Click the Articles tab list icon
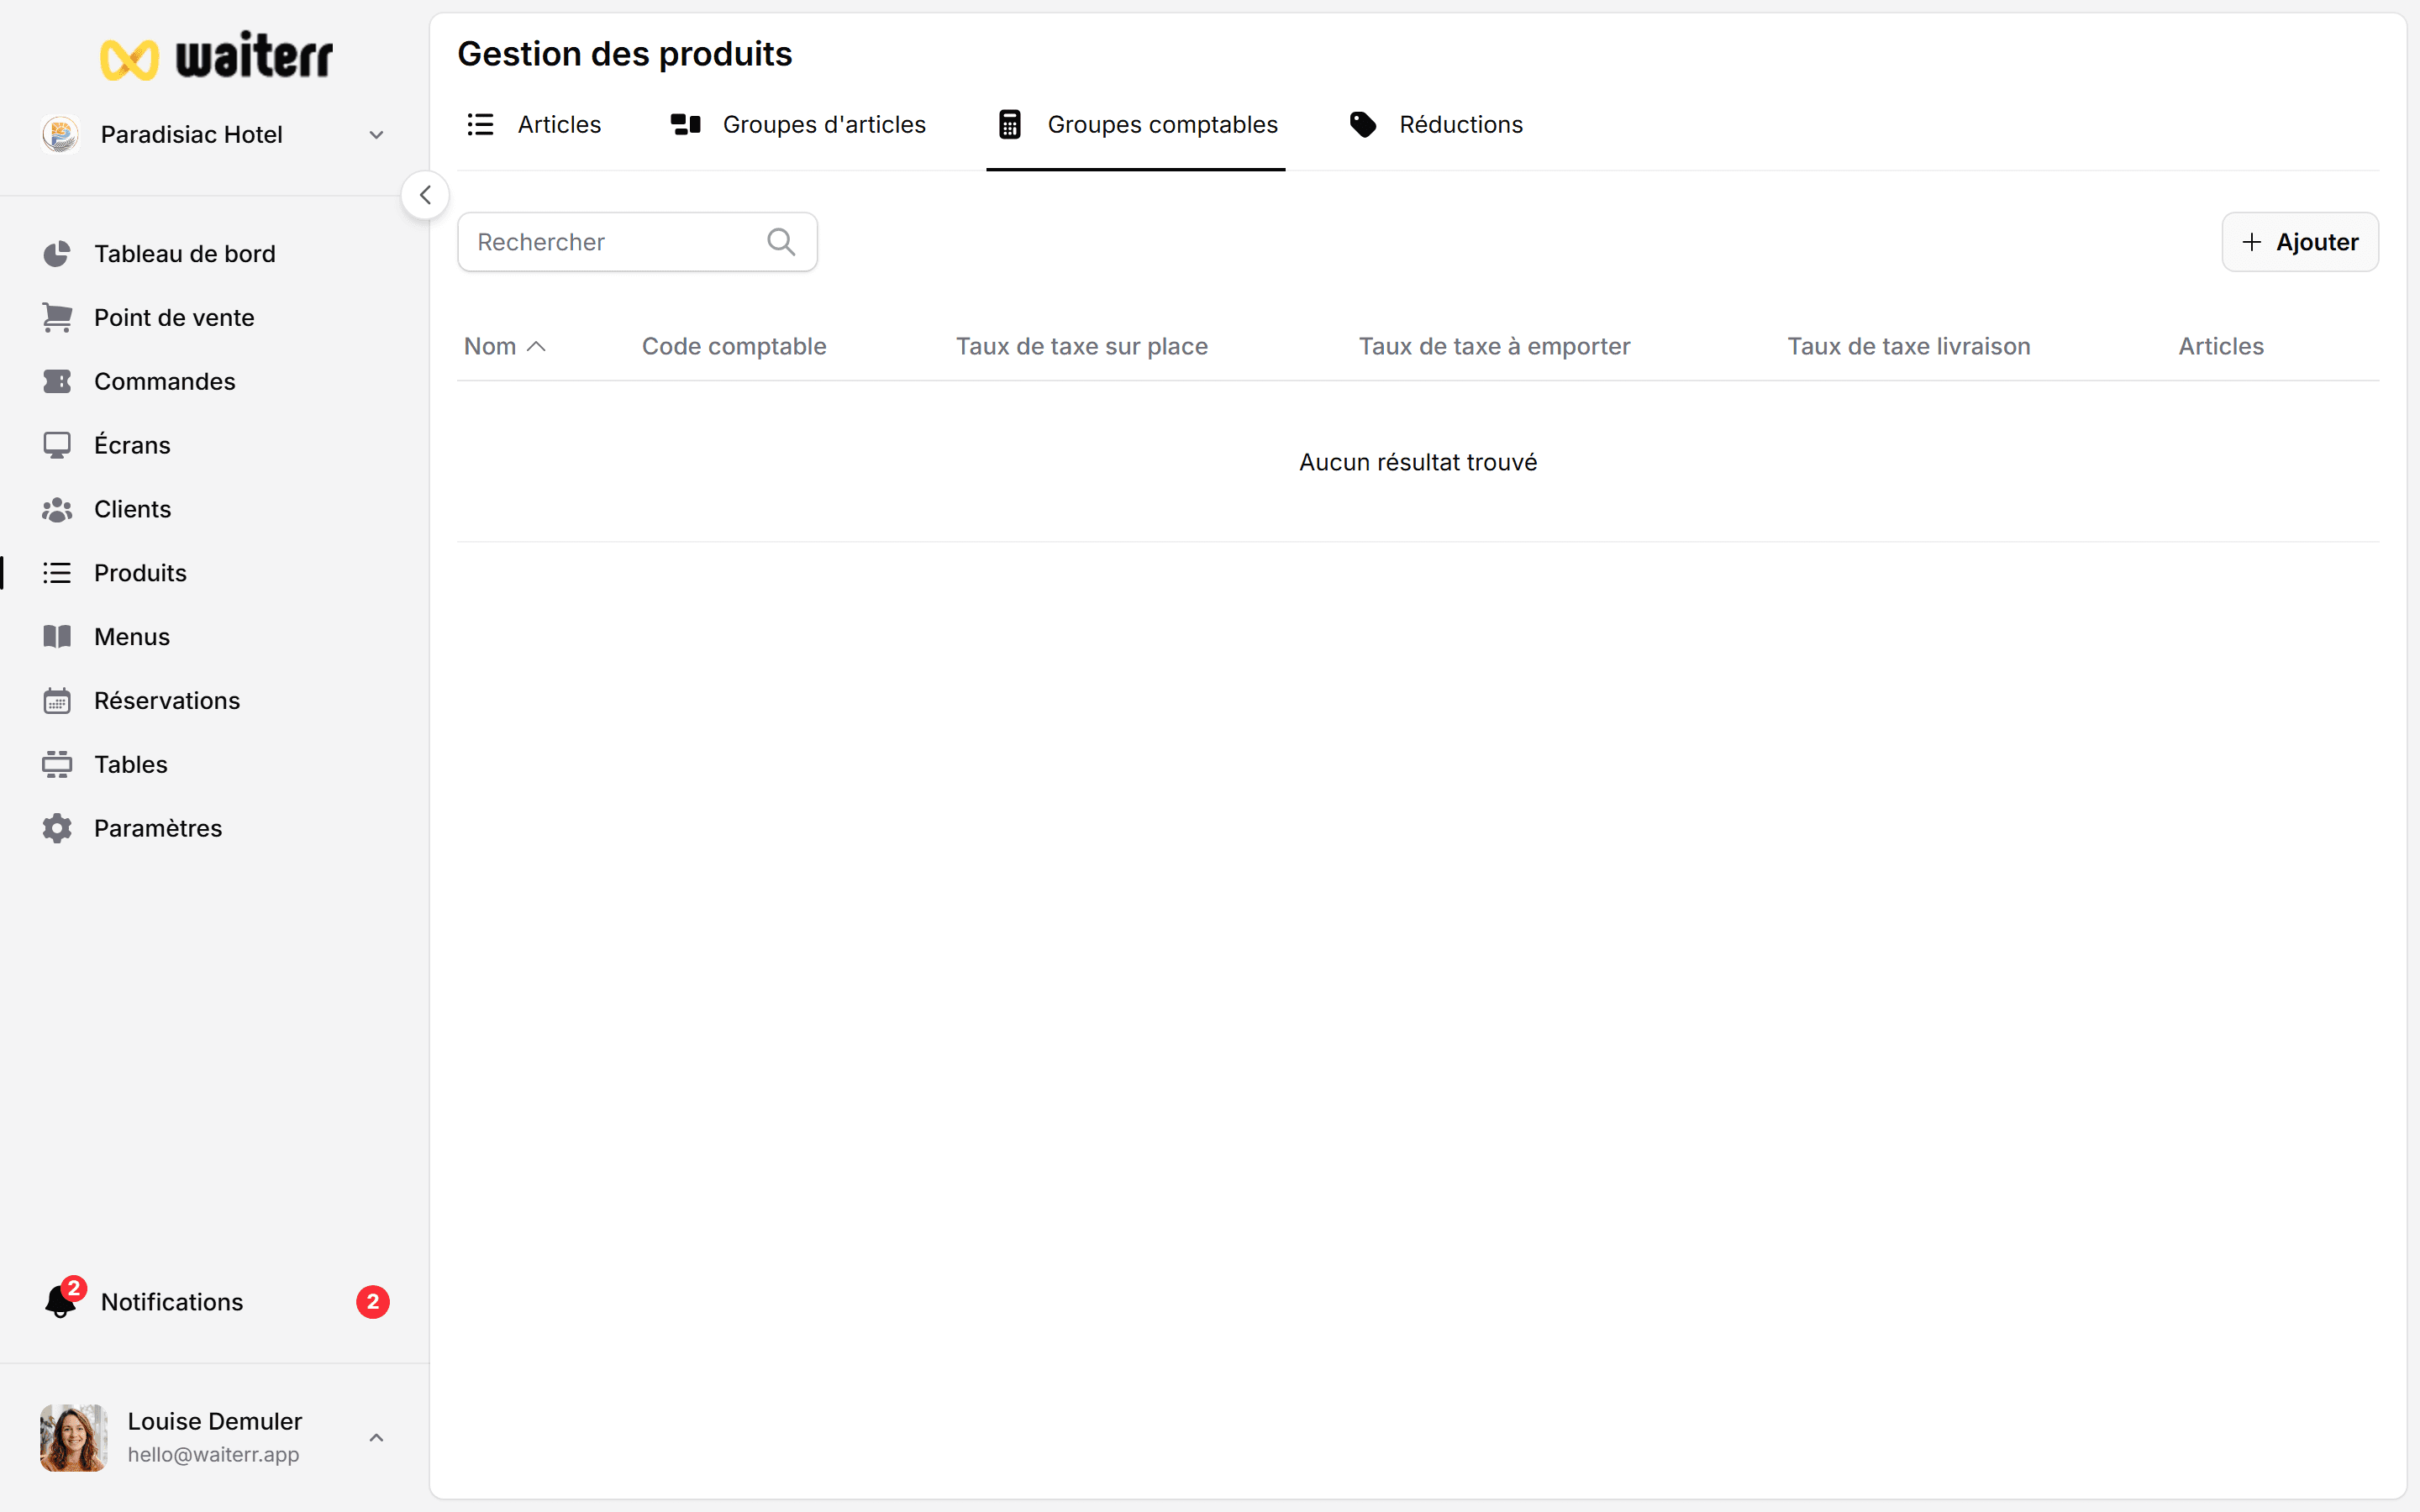The image size is (2420, 1512). coord(481,125)
